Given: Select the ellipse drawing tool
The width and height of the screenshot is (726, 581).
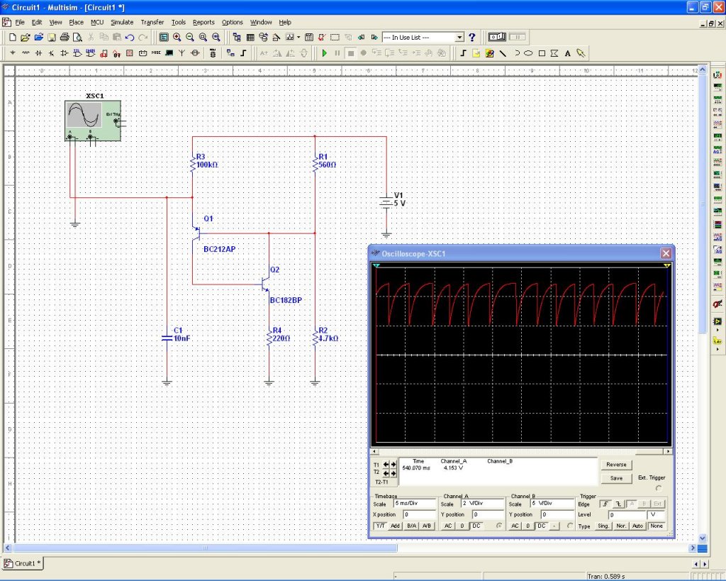Looking at the screenshot, I should 529,53.
